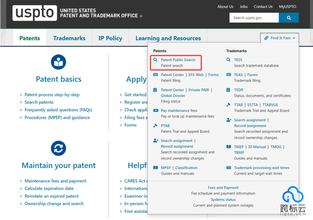Click gavel icon beside PTAB

pyautogui.click(x=156, y=125)
